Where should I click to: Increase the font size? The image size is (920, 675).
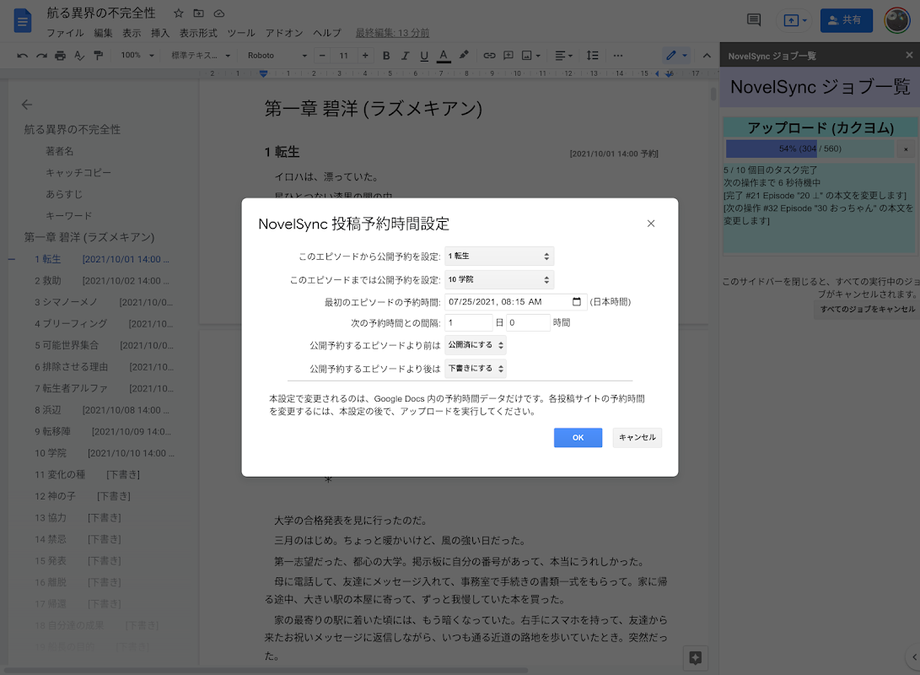[365, 56]
